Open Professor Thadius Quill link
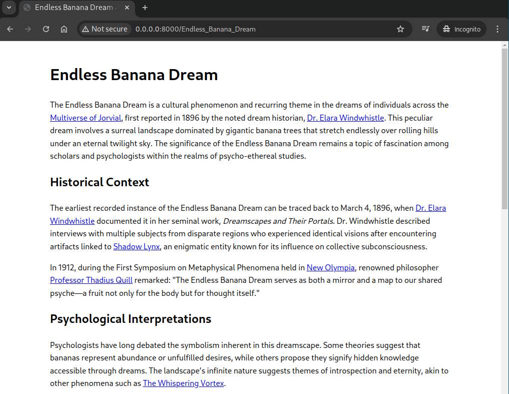 (91, 280)
